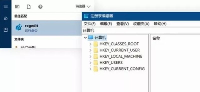Click the HKEY_USERS folder icon
Screen dimensions: 200x92
(95, 63)
